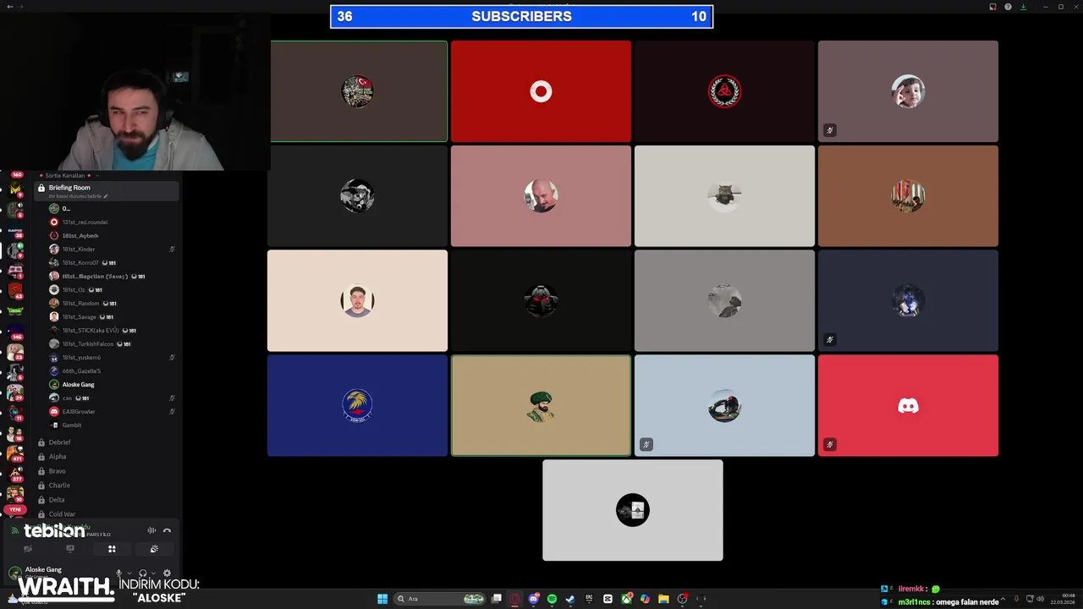Open server icon with 29 badge

pyautogui.click(x=15, y=392)
